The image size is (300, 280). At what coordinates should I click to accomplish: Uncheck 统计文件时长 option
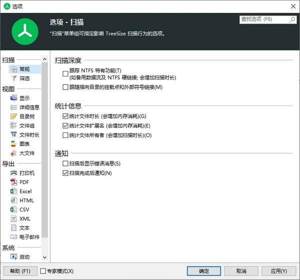click(65, 116)
